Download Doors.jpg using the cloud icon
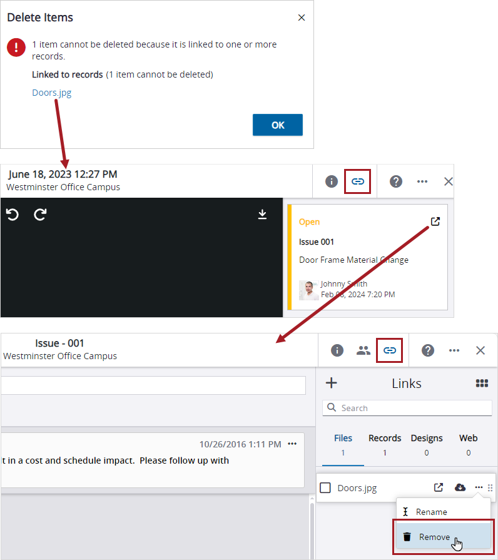 coord(460,487)
